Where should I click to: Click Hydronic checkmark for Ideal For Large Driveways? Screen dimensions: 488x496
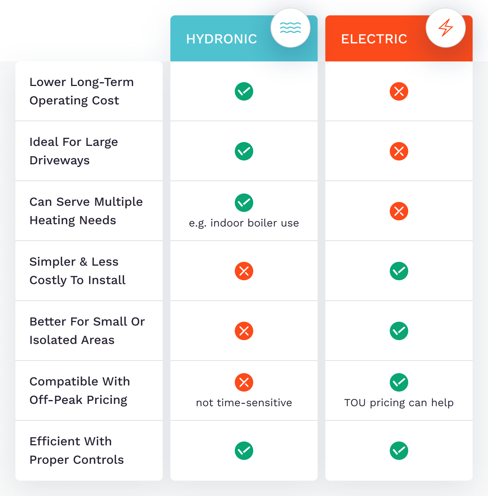[x=244, y=151]
